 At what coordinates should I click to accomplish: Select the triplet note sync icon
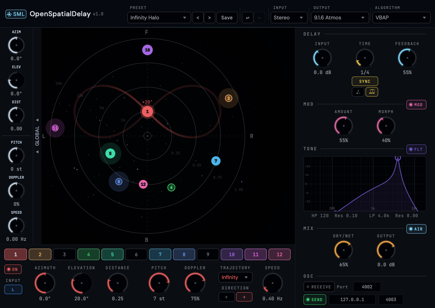[372, 92]
